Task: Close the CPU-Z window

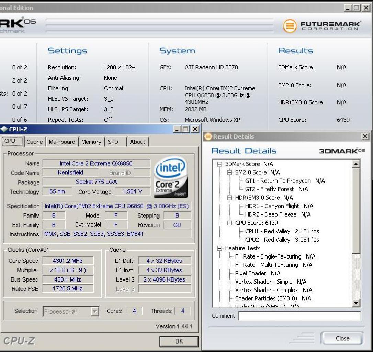Action: coord(195,129)
